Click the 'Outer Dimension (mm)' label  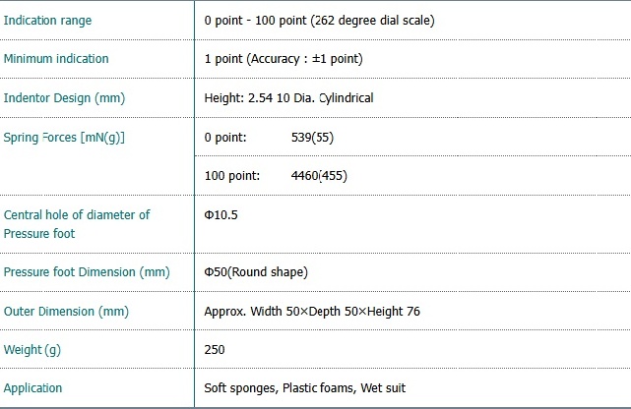point(66,311)
